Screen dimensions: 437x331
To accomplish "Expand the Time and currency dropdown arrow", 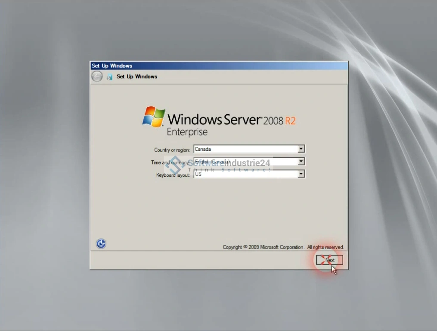I will click(301, 162).
